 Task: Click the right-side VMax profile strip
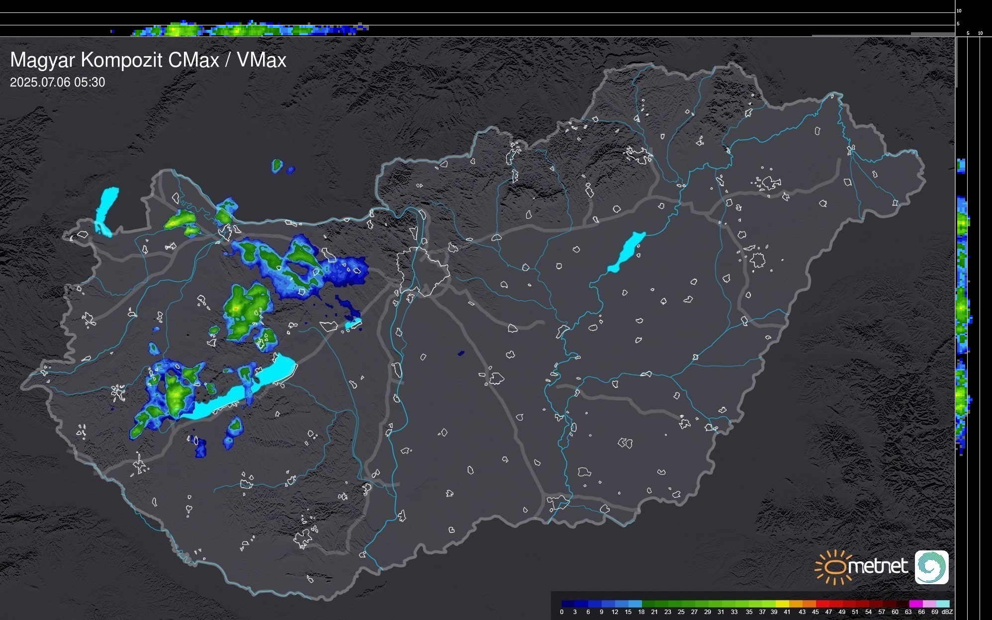coord(962,308)
